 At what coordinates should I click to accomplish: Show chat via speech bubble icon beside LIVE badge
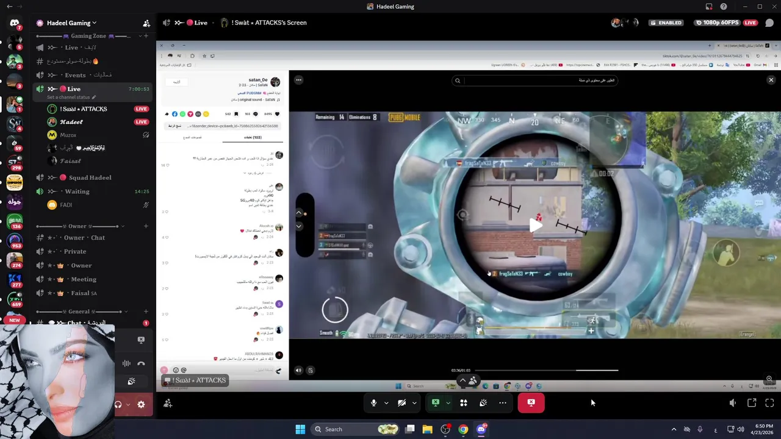pyautogui.click(x=769, y=23)
